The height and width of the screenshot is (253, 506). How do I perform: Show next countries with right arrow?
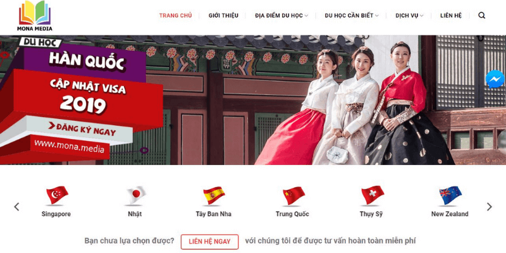point(489,207)
